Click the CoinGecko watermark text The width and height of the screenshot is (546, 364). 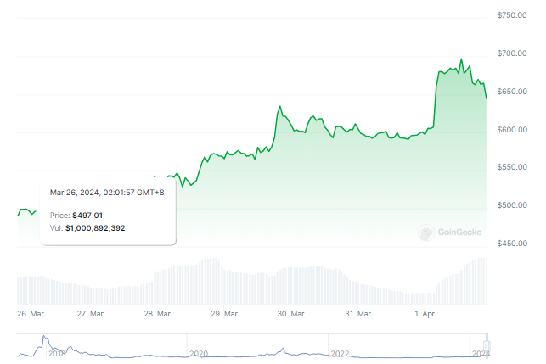click(460, 231)
